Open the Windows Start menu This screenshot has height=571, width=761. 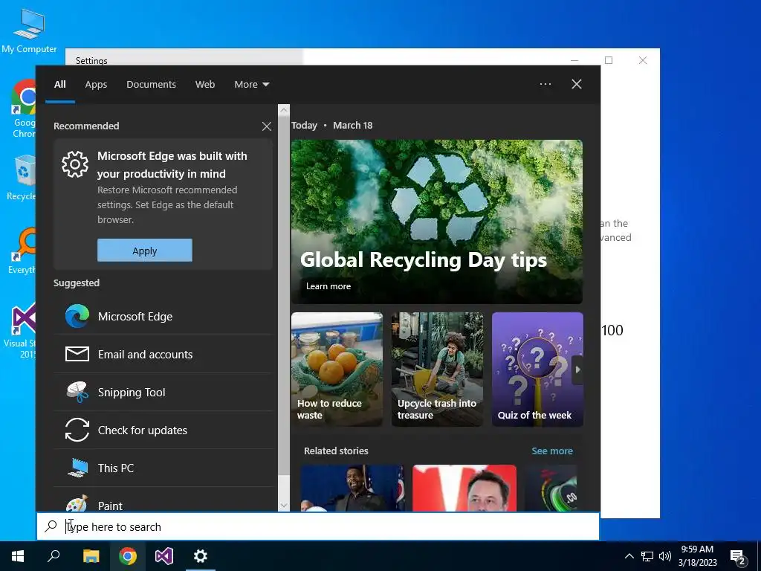point(18,556)
